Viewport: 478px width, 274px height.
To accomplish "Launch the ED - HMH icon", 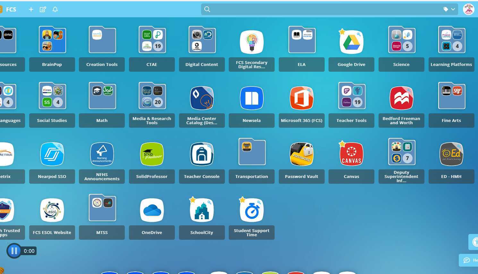I will pyautogui.click(x=451, y=154).
